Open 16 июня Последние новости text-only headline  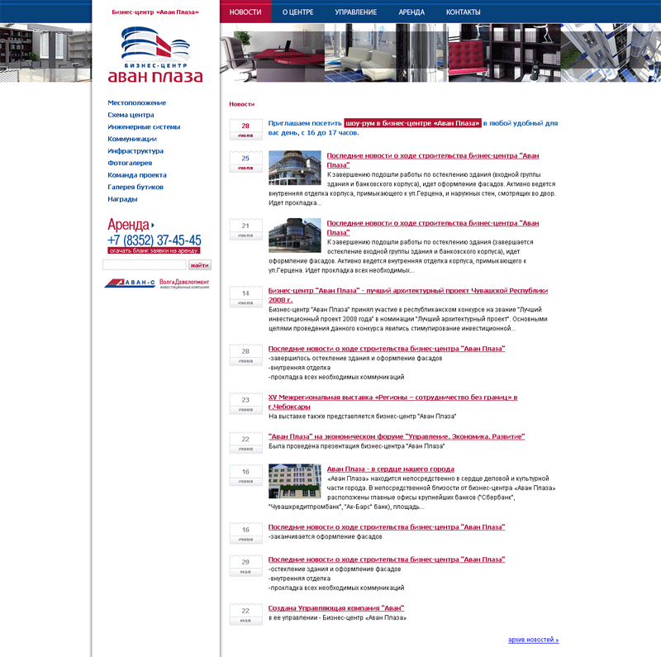(387, 527)
